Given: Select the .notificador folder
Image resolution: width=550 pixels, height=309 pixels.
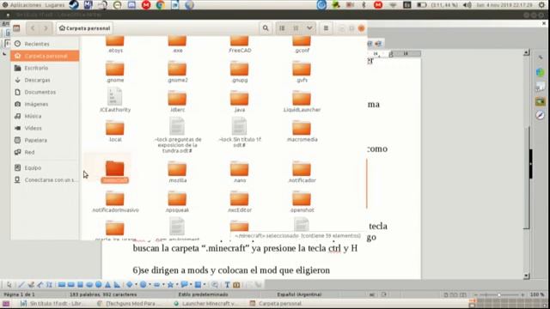Looking at the screenshot, I should pyautogui.click(x=302, y=172).
